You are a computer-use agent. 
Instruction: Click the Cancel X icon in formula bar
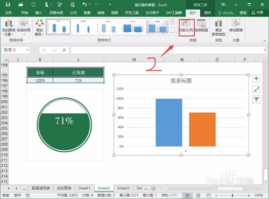pos(44,50)
